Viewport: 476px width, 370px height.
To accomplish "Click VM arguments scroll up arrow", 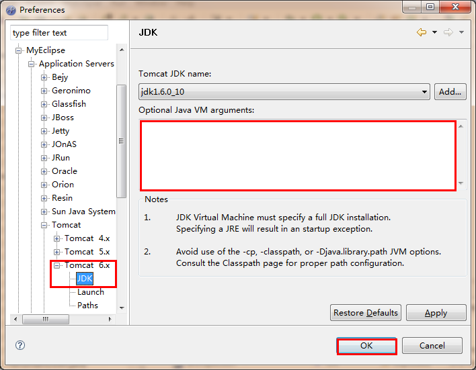I will (x=461, y=126).
